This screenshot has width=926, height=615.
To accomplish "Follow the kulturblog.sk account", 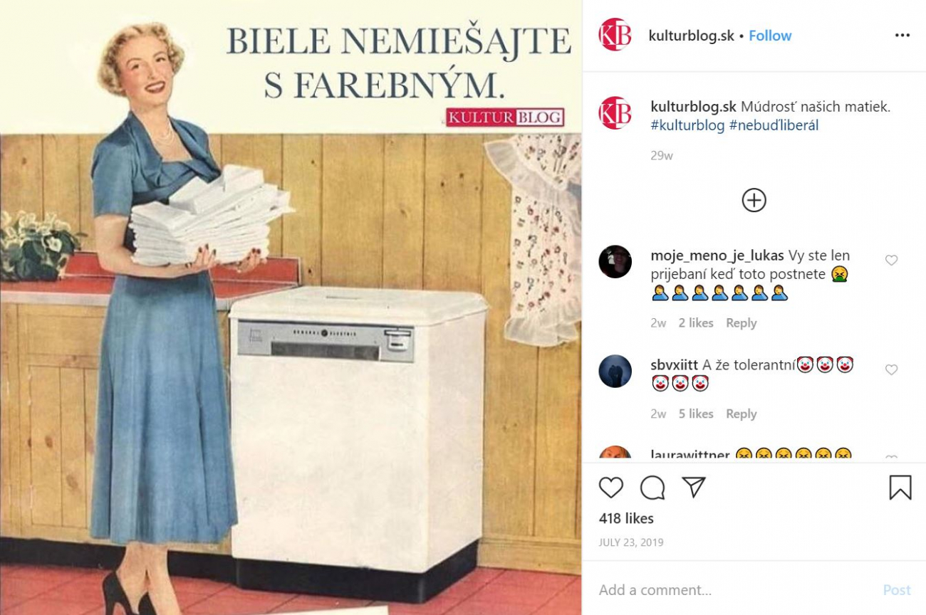I will 770,36.
